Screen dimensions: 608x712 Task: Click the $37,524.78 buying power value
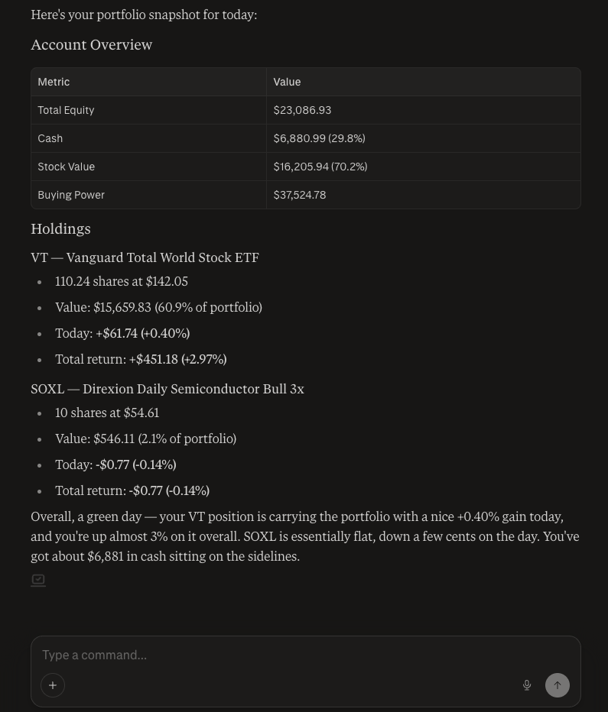pyautogui.click(x=299, y=195)
